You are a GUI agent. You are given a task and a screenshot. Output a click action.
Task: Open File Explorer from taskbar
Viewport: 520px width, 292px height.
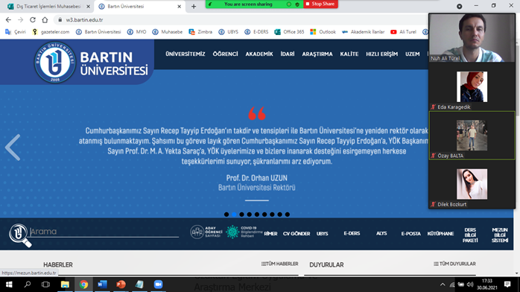coord(65,285)
